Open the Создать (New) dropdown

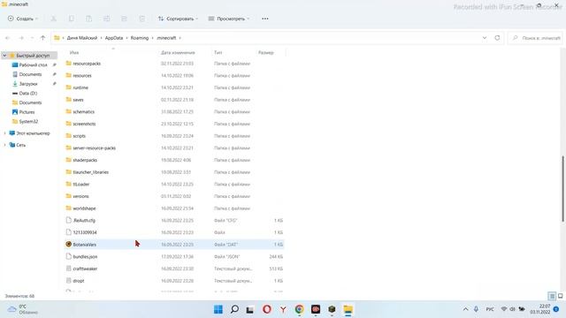pos(23,19)
